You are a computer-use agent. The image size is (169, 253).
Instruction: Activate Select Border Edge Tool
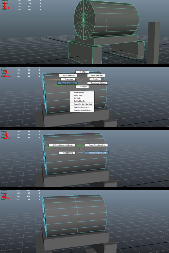(x=83, y=104)
